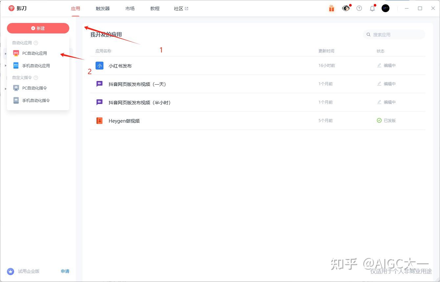Open help tooltip next to 自定义指令
Screen dimensions: 440x282
pyautogui.click(x=36, y=78)
